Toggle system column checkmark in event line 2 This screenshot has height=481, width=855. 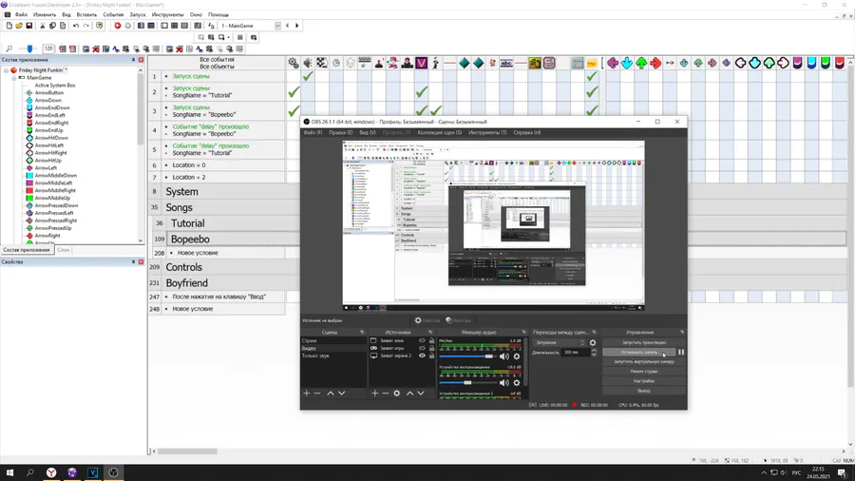point(294,91)
